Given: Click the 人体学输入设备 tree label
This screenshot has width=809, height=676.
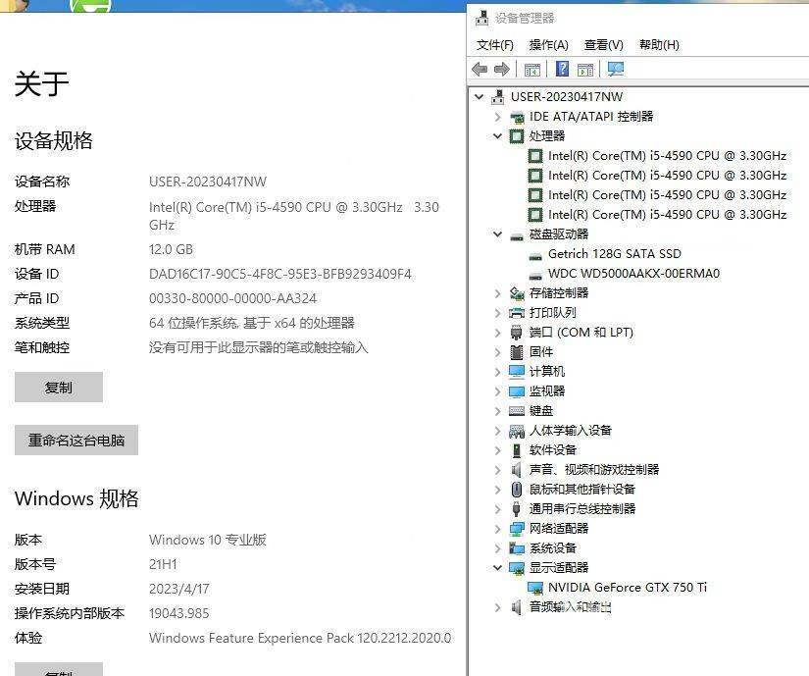Looking at the screenshot, I should tap(570, 431).
